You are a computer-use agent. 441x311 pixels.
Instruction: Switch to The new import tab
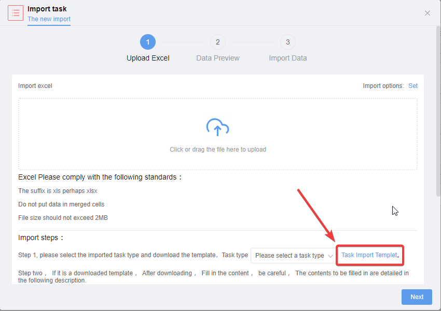tap(49, 19)
